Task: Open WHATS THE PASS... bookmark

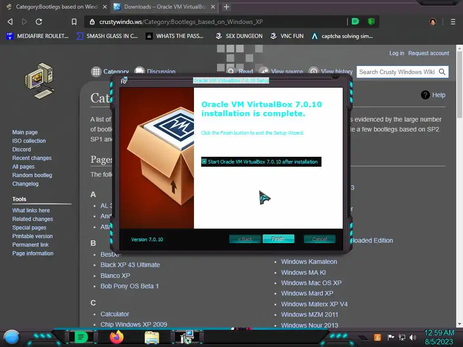Action: (x=175, y=36)
